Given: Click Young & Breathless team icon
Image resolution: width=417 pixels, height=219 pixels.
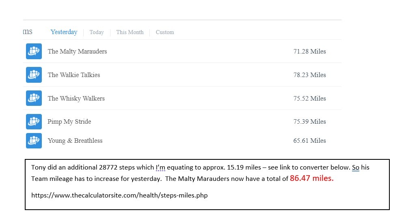Looking at the screenshot, I should [34, 141].
